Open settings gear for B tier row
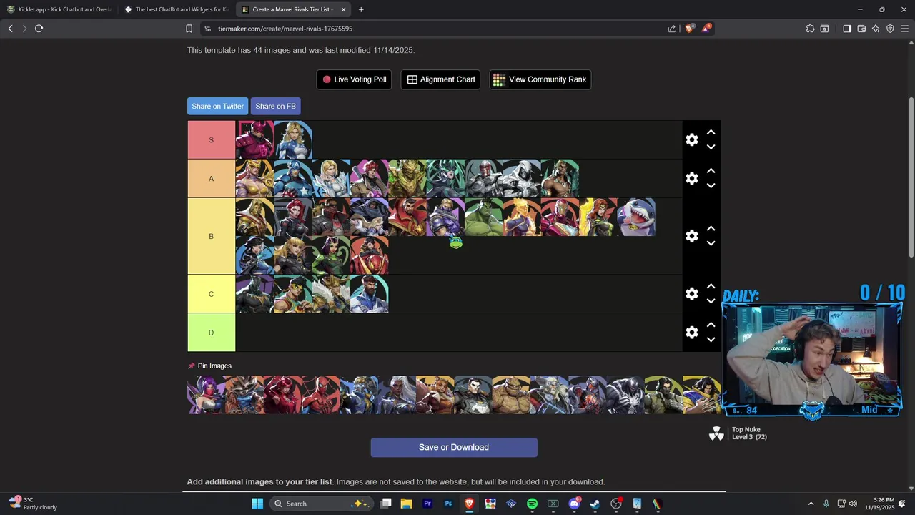The width and height of the screenshot is (915, 515). (691, 236)
